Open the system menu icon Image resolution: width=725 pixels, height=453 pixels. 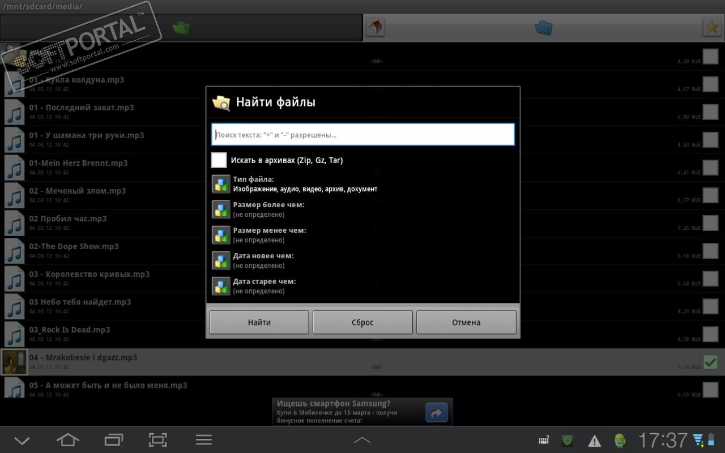pyautogui.click(x=203, y=440)
